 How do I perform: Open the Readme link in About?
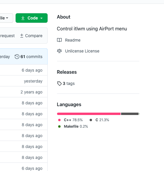click(x=73, y=40)
